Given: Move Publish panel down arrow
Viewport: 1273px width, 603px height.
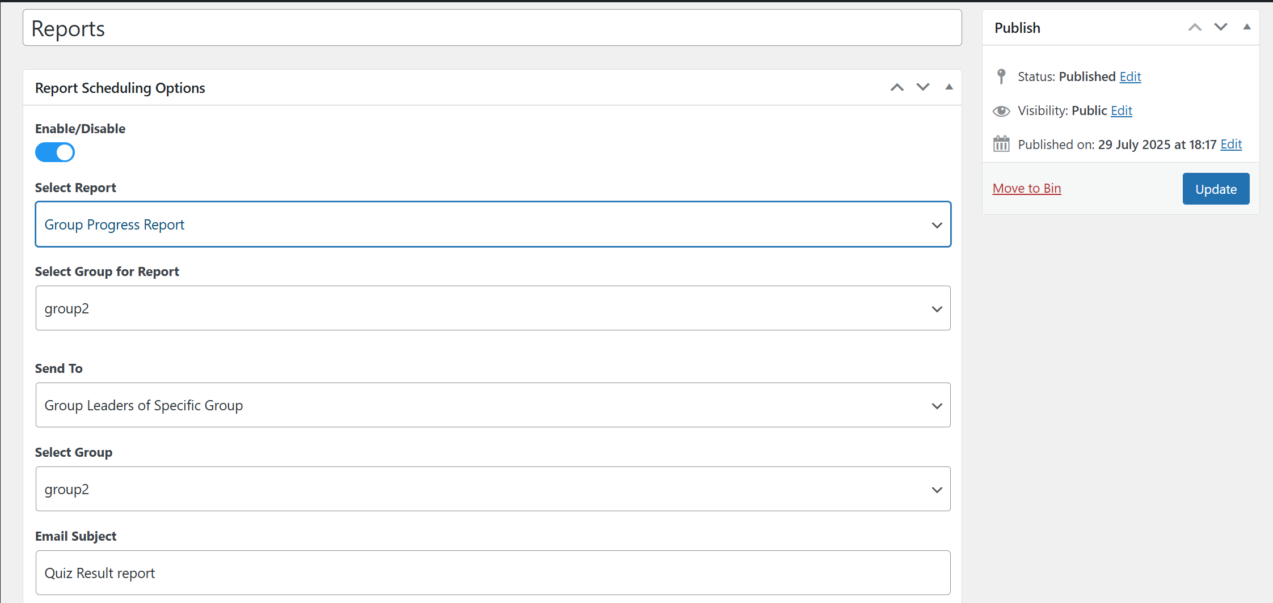Looking at the screenshot, I should point(1221,27).
